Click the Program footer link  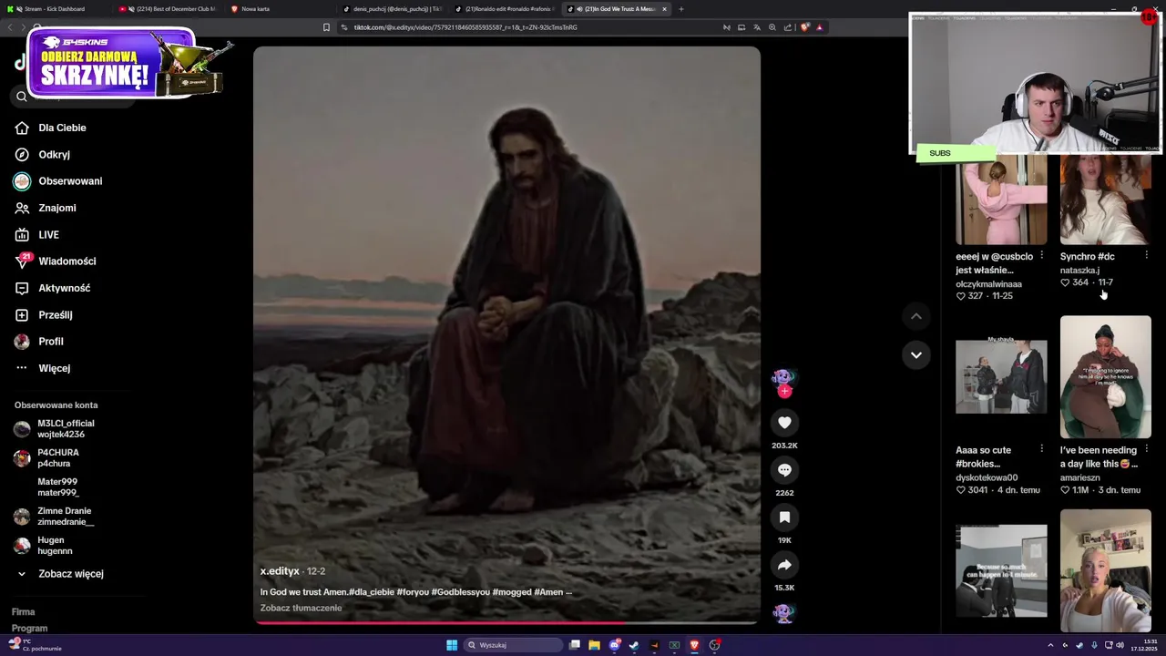(x=29, y=629)
